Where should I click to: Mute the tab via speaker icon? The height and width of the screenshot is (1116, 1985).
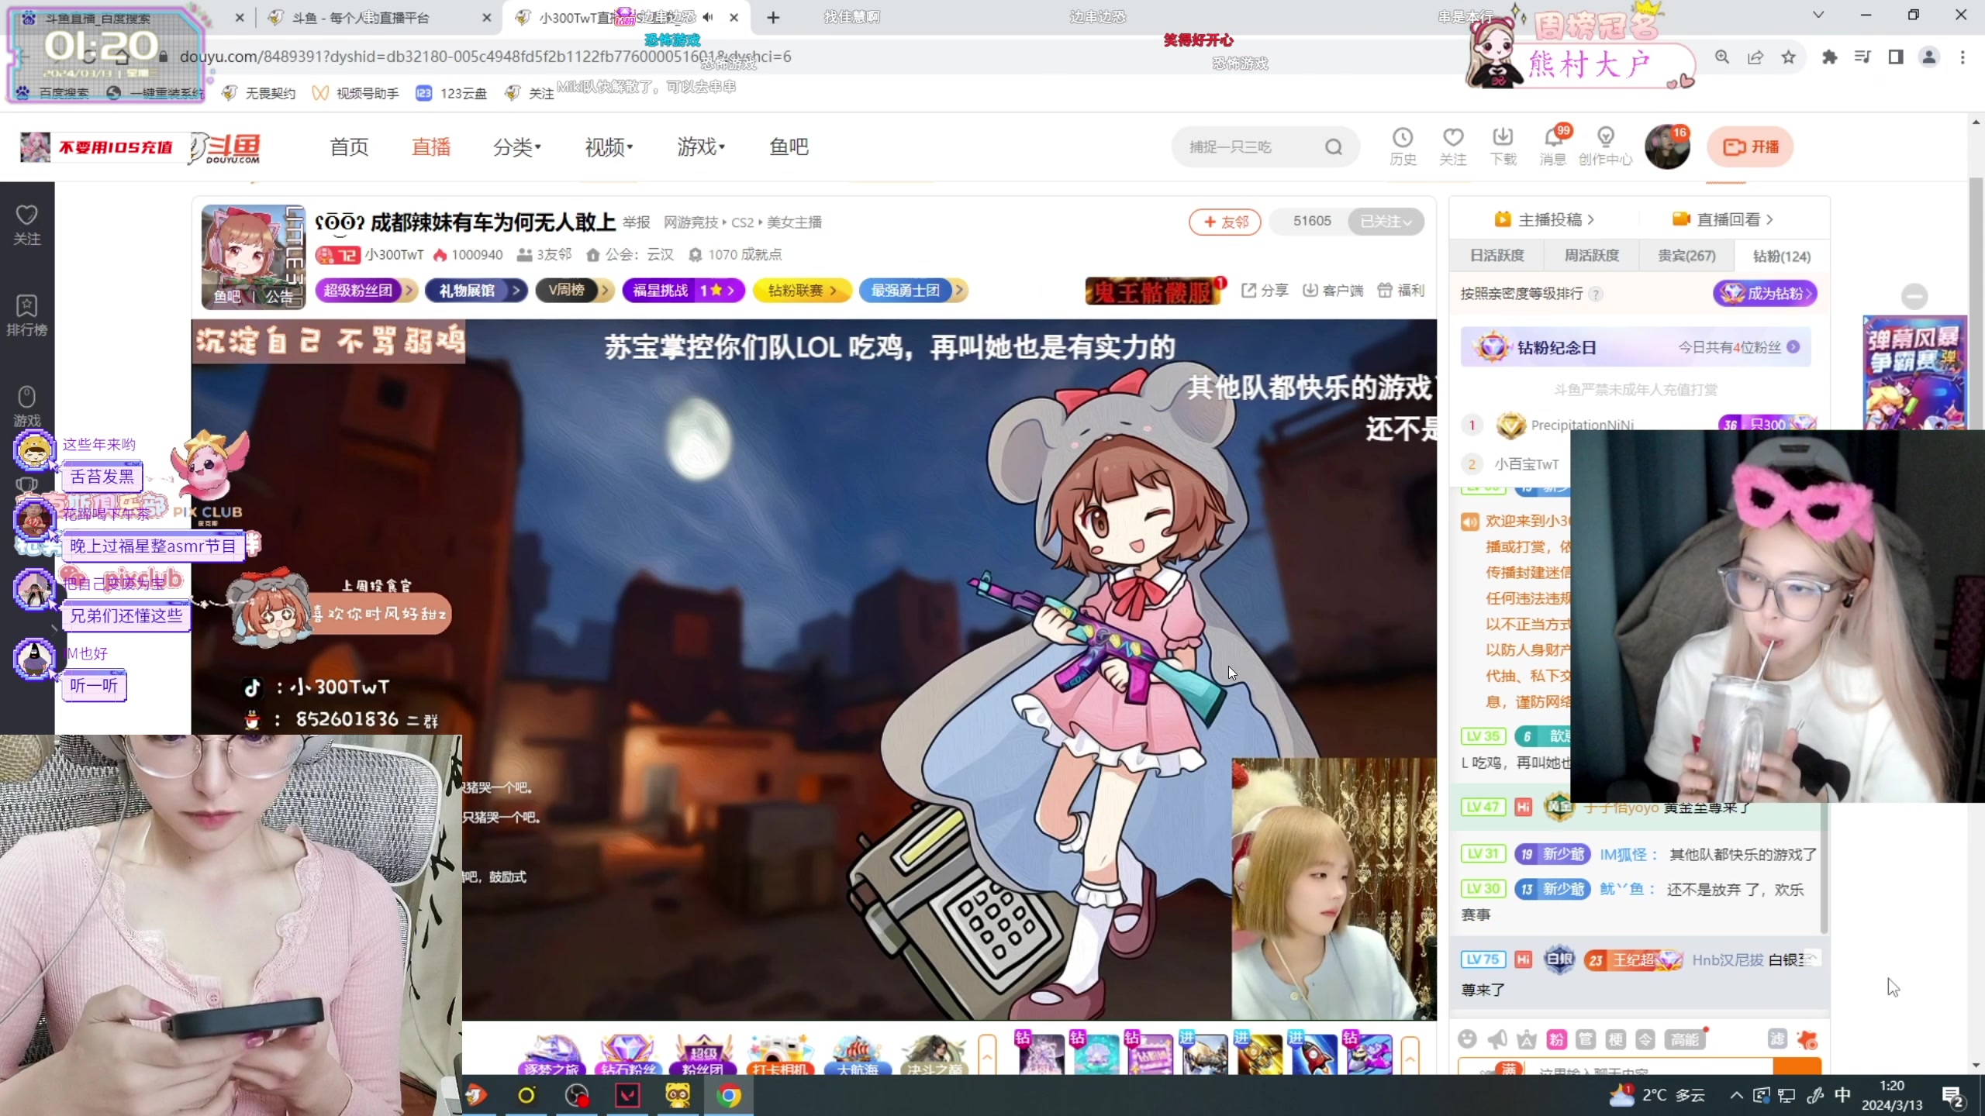click(x=708, y=17)
